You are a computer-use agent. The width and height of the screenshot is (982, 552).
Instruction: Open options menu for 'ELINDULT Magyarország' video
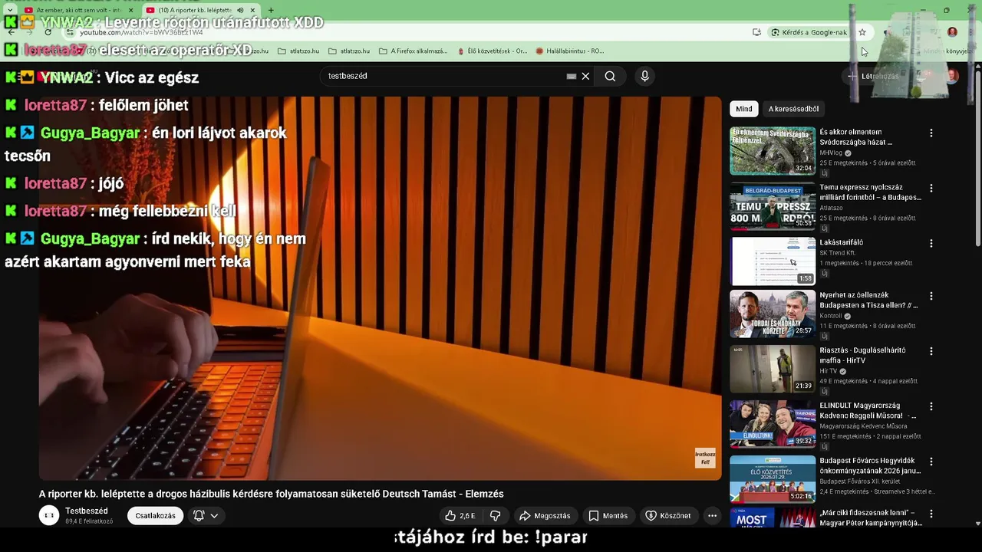point(931,406)
